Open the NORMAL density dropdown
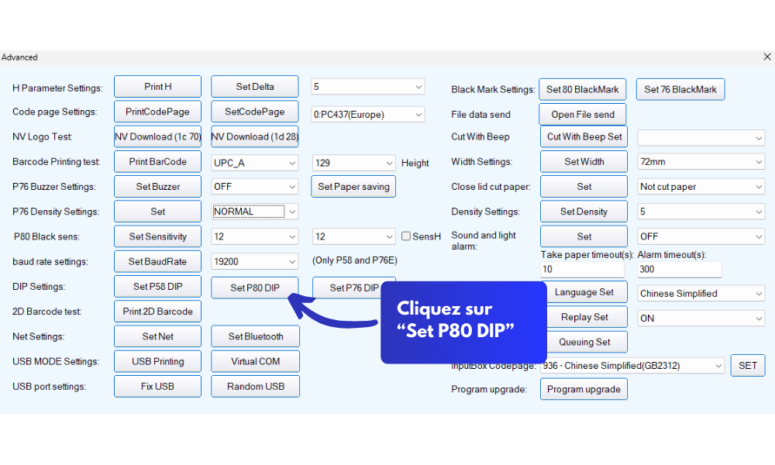Viewport: 775px width, 465px height. [254, 212]
